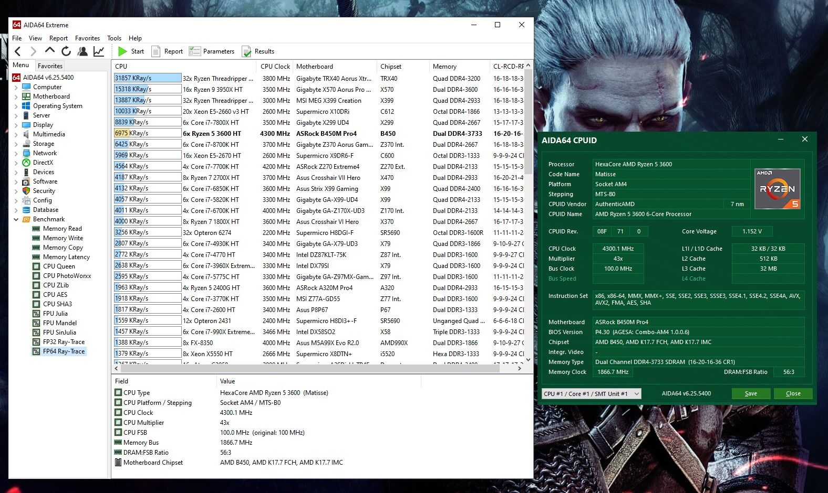Select the CPU AES benchmark
The height and width of the screenshot is (493, 828).
click(x=50, y=295)
